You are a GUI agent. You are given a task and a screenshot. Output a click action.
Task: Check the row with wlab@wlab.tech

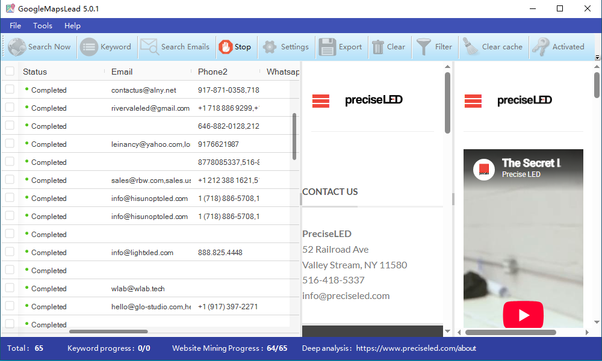[10, 288]
